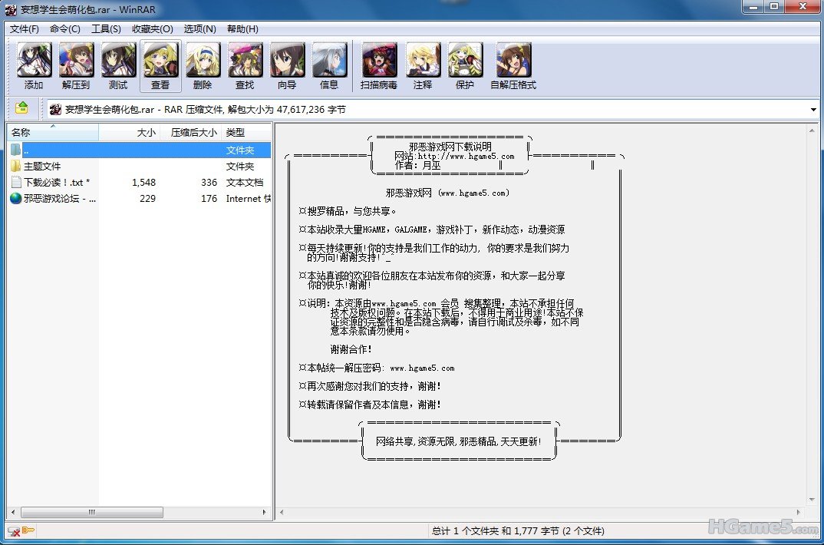Sort files by 大小 column header
This screenshot has height=545, width=824.
point(129,133)
